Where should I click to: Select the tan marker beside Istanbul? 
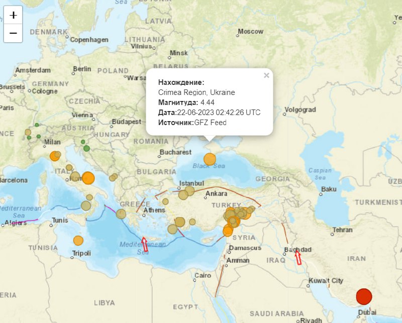pyautogui.click(x=183, y=195)
